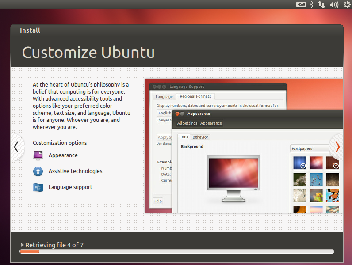Click the Customize Ubuntu heading
Screen dimensions: 352x265
(88, 53)
